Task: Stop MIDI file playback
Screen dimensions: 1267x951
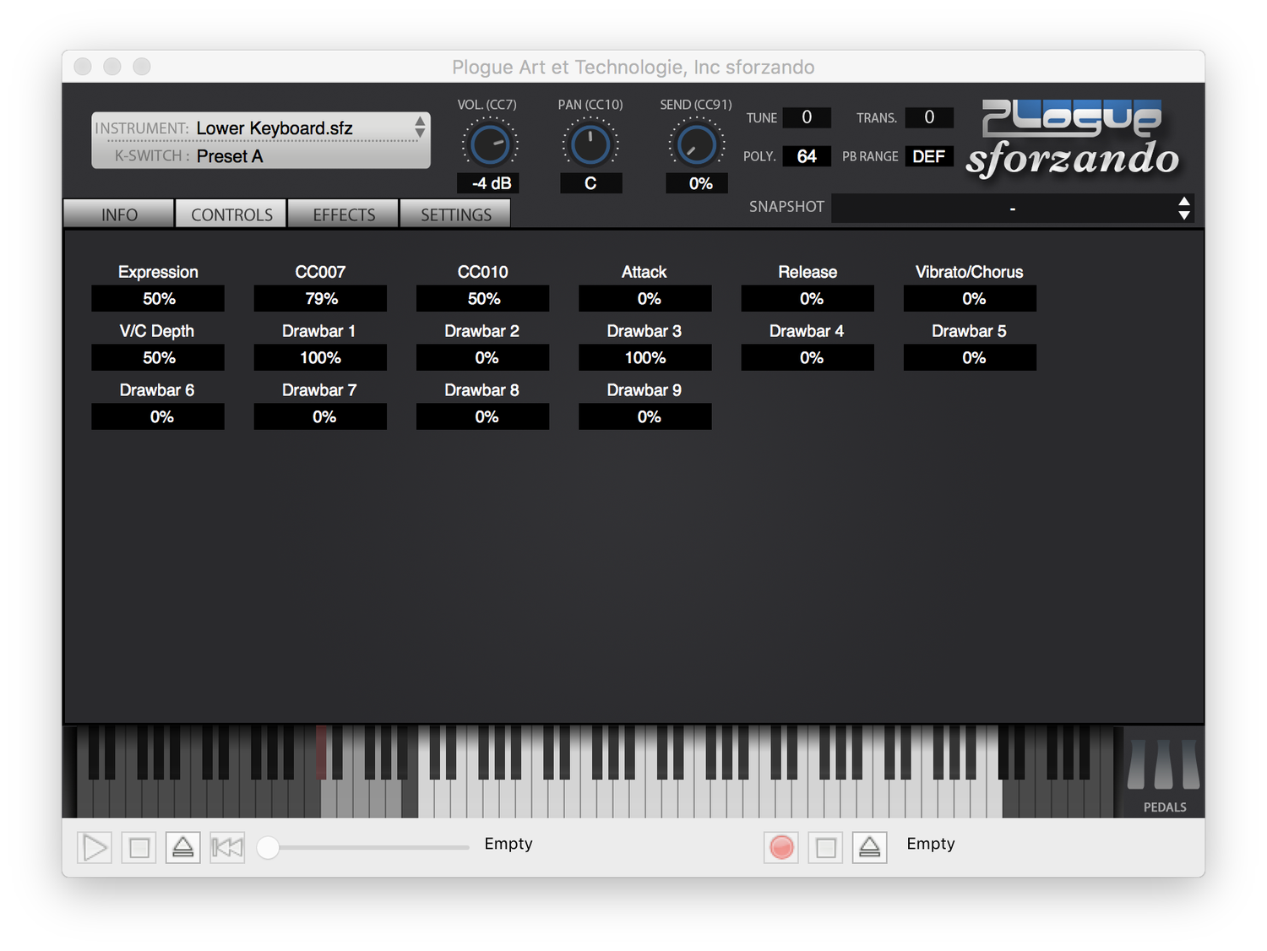Action: (139, 847)
